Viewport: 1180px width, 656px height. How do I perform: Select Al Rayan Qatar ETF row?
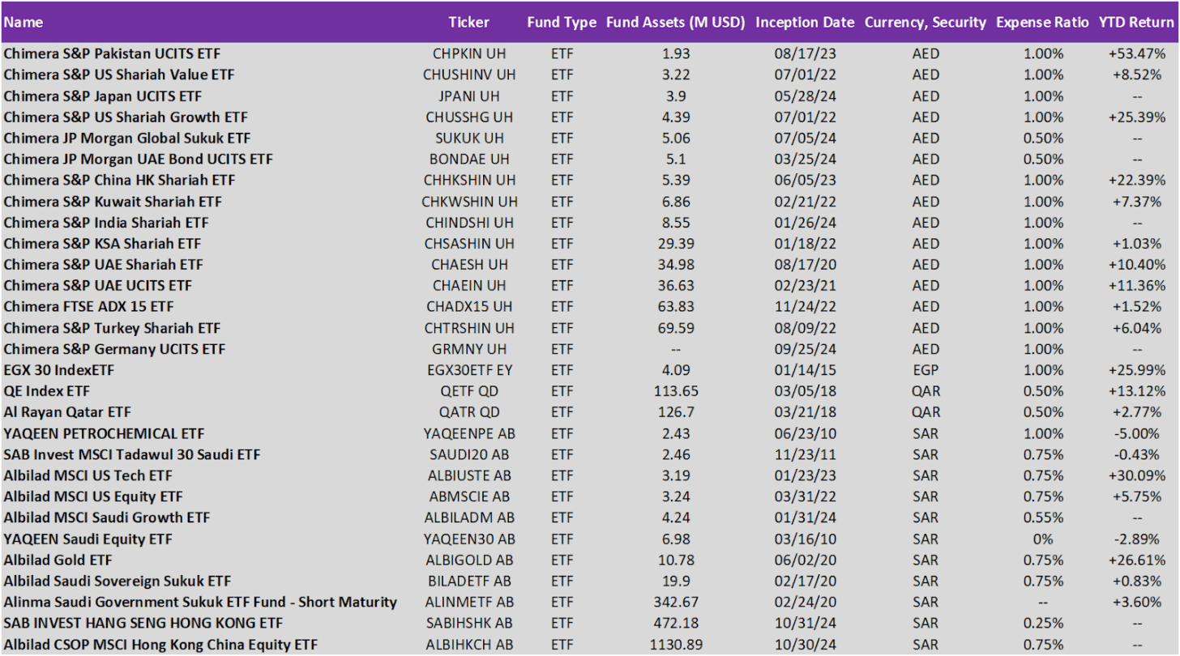point(67,412)
